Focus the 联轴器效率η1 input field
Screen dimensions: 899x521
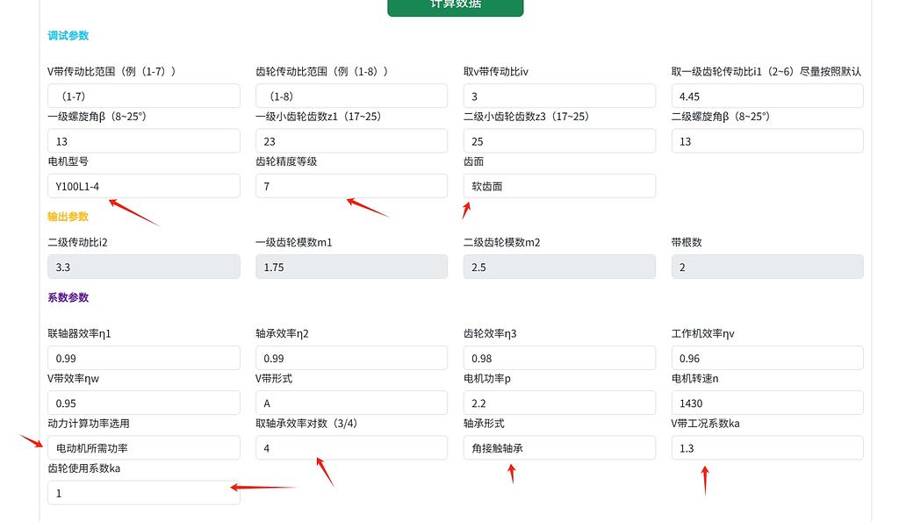point(143,358)
